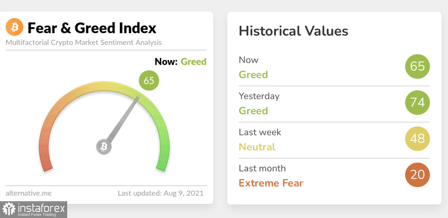Viewport: 448px width, 218px height.
Task: Select the Now: Greed status label
Action: (x=181, y=62)
